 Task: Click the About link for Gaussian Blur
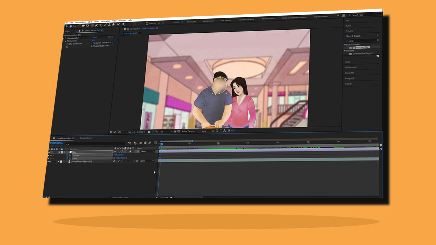(x=110, y=37)
